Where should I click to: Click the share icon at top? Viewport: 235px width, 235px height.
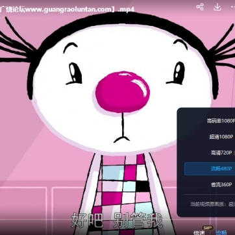[200, 7]
